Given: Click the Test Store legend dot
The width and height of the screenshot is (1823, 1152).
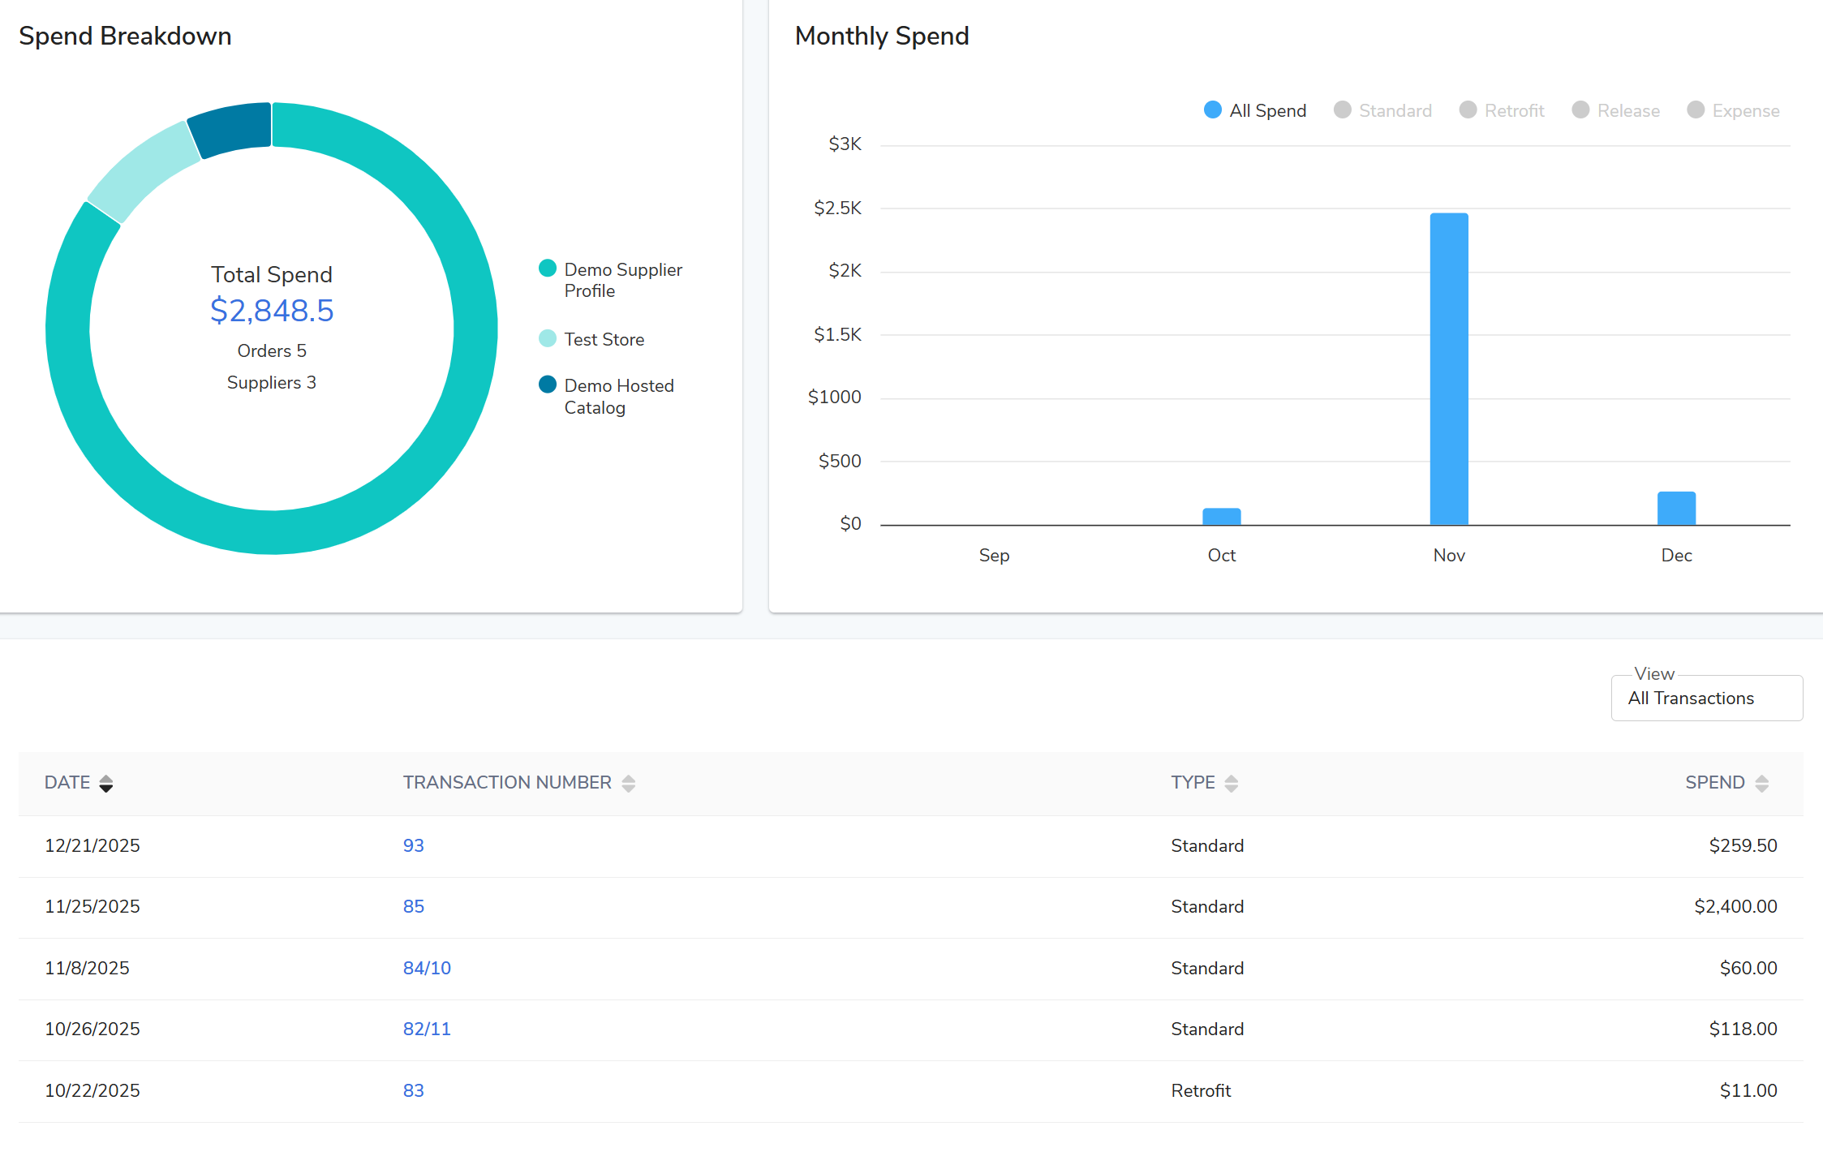Looking at the screenshot, I should [x=548, y=339].
